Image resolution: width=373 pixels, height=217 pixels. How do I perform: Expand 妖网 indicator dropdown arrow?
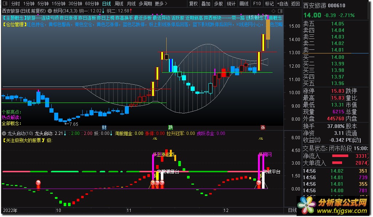[50, 11]
